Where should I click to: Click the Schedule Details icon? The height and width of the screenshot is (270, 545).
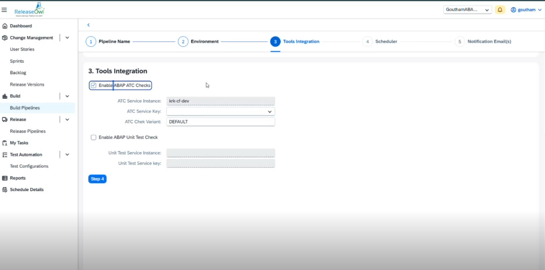pos(5,190)
